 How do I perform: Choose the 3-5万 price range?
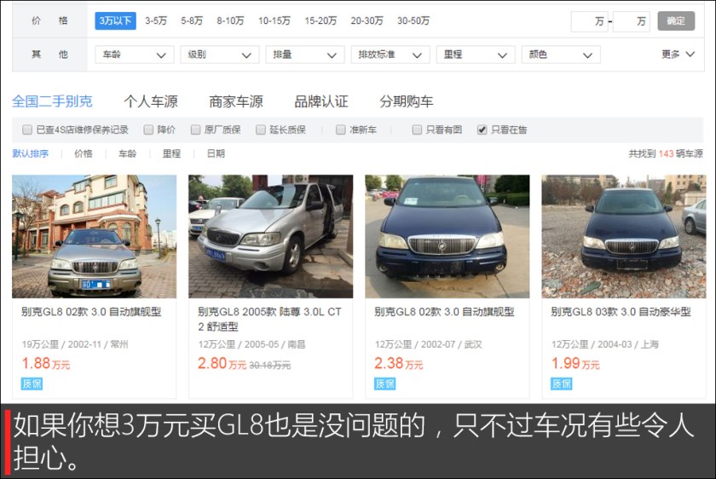click(x=156, y=21)
